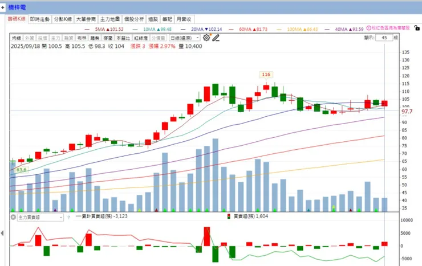
Task: Click the 60MA ▲81.73 legend label
Action: [253, 29]
